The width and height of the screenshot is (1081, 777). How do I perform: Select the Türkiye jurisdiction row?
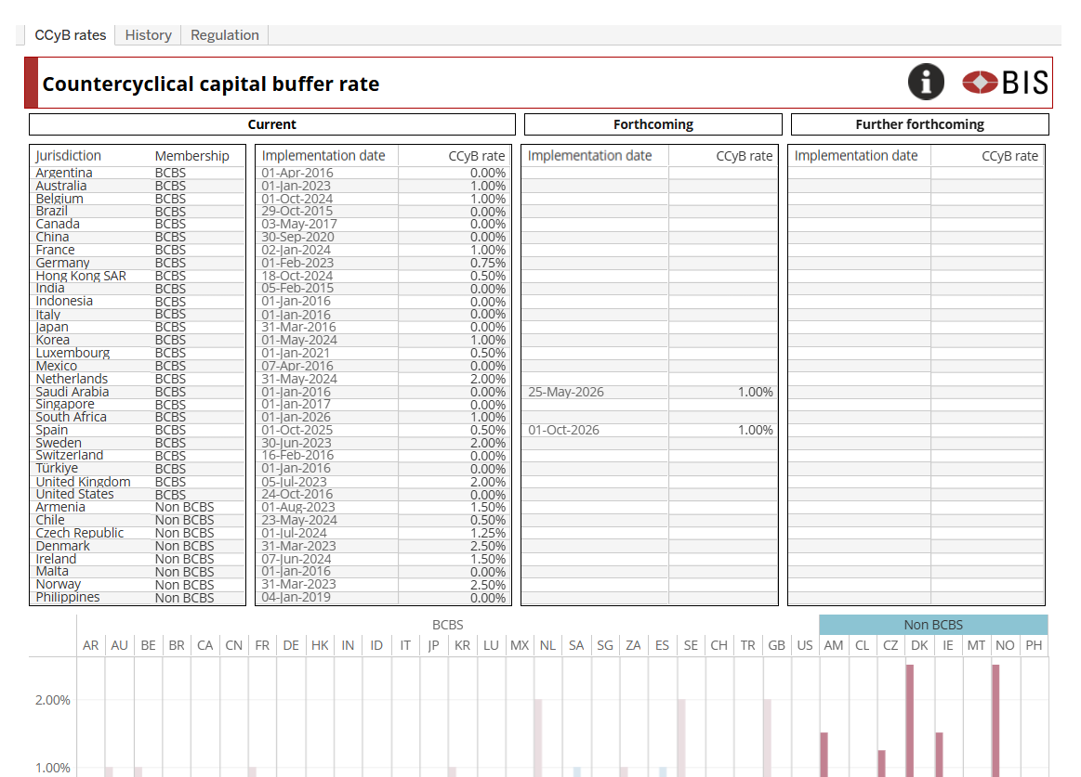click(x=138, y=469)
